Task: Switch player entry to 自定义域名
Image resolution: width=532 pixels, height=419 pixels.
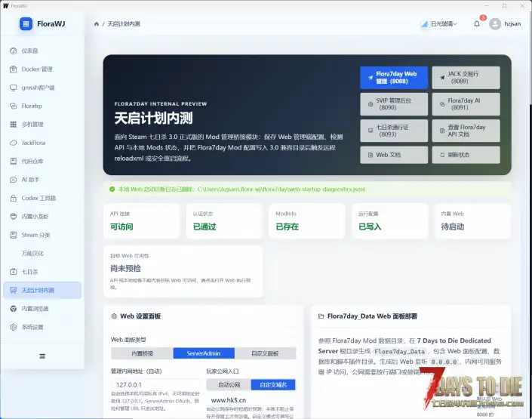Action: (x=273, y=385)
